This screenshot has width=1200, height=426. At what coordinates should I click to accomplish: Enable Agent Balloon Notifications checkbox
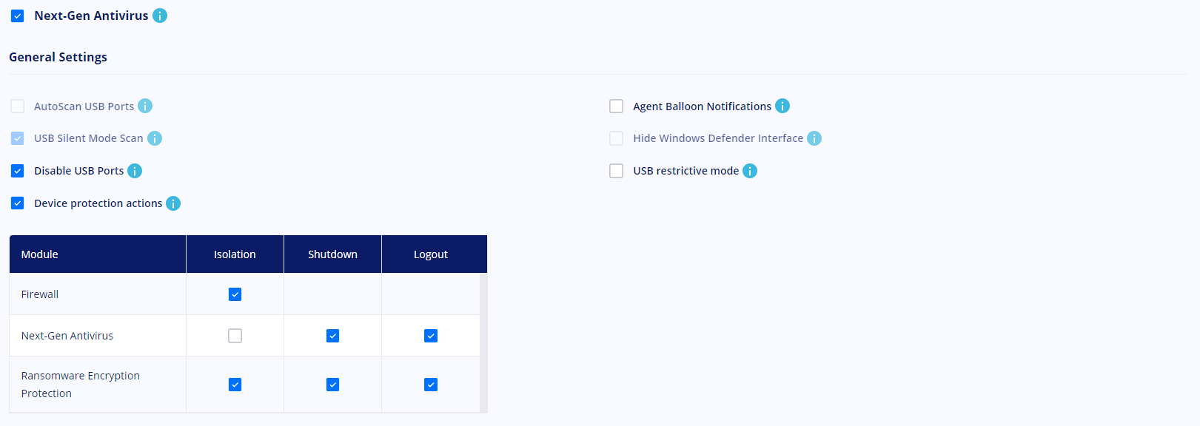point(616,106)
